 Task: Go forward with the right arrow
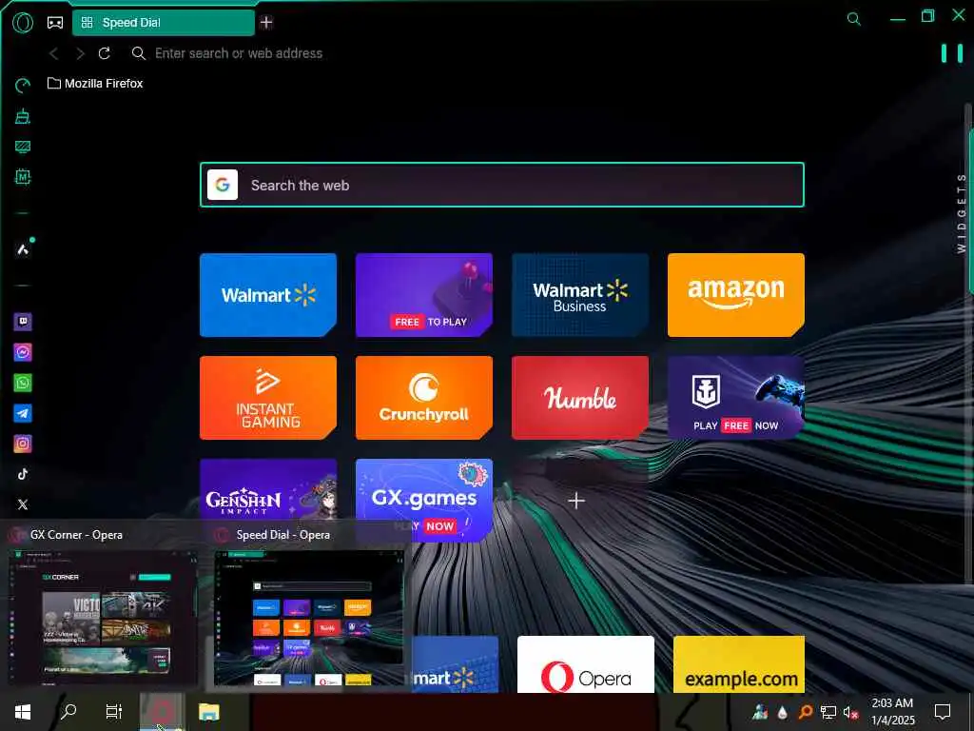[80, 53]
